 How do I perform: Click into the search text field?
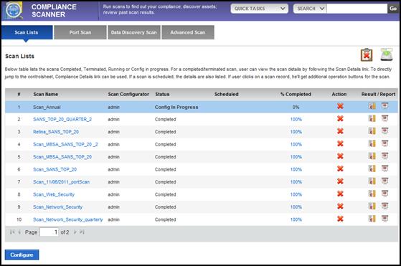click(357, 9)
